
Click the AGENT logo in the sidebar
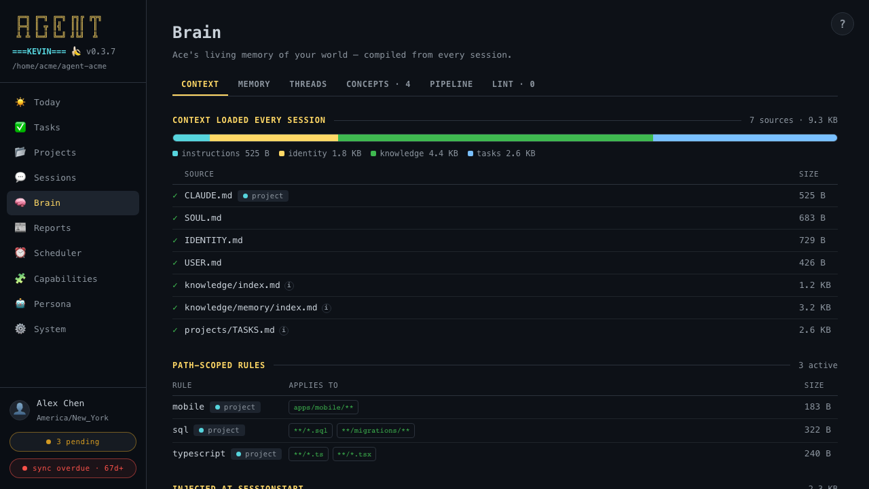(59, 26)
